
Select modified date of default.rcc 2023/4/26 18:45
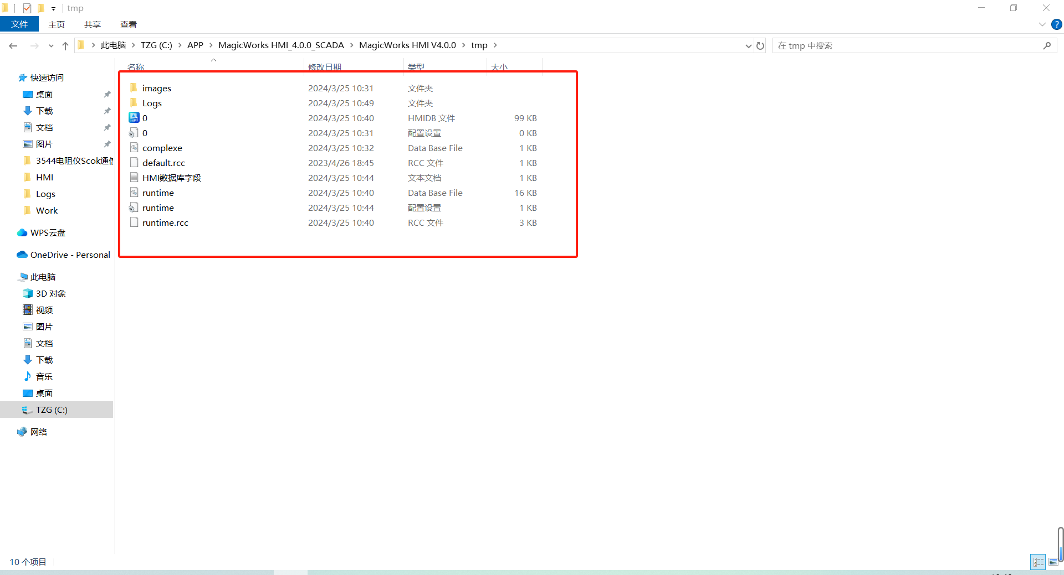341,163
